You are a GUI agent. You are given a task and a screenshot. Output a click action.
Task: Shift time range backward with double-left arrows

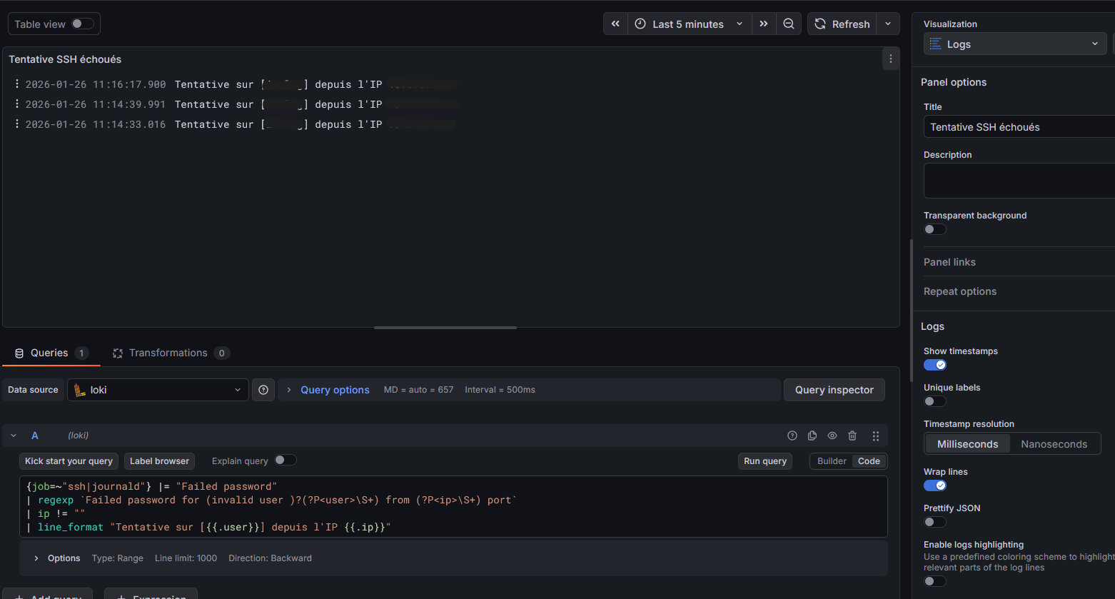pyautogui.click(x=615, y=24)
